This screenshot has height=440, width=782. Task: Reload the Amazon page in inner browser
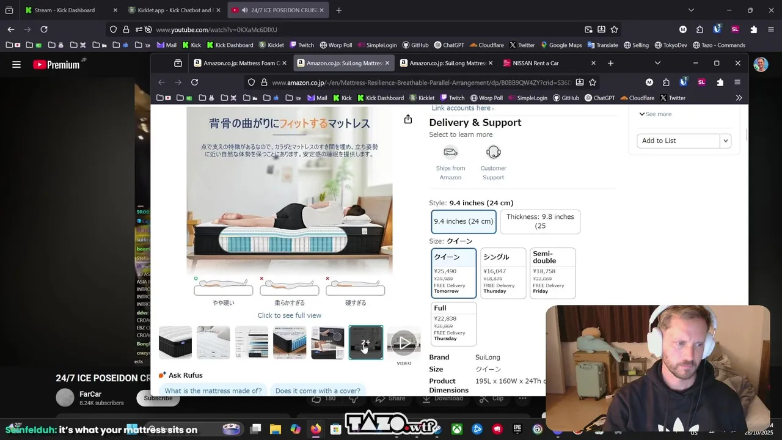coord(194,82)
